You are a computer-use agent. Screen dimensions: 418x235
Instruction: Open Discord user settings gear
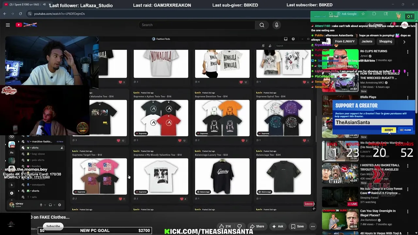[x=59, y=205]
